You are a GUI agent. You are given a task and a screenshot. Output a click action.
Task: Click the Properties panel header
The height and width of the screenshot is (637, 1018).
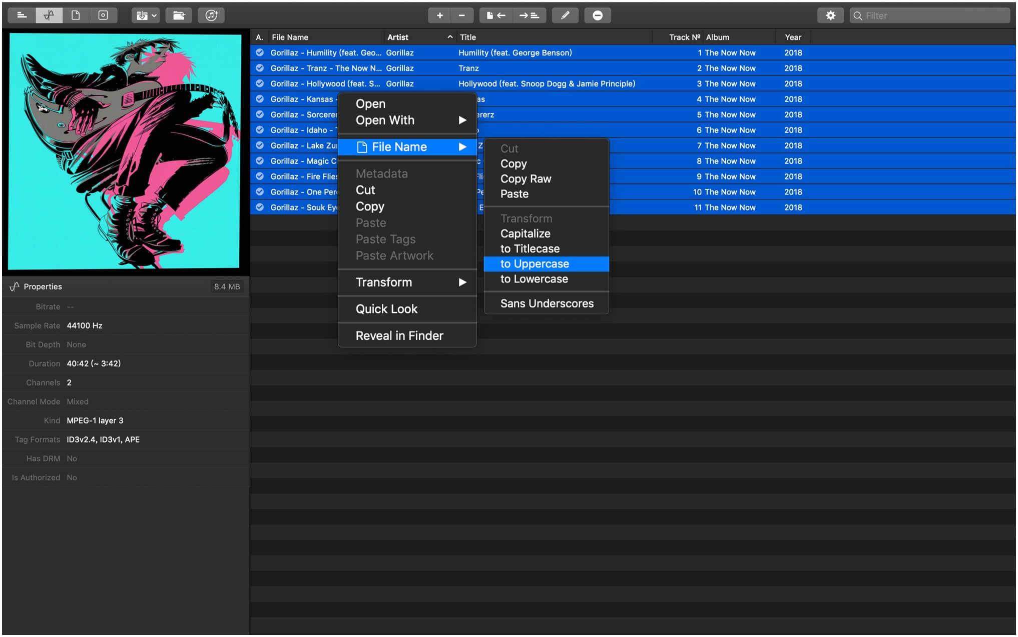[125, 286]
